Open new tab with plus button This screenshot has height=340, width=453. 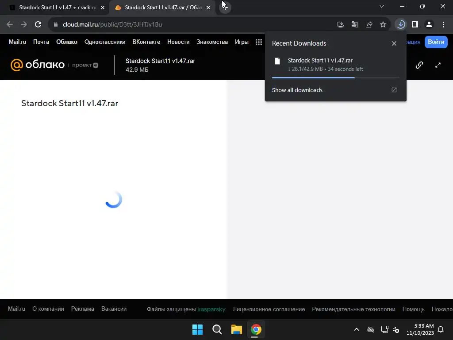[225, 8]
